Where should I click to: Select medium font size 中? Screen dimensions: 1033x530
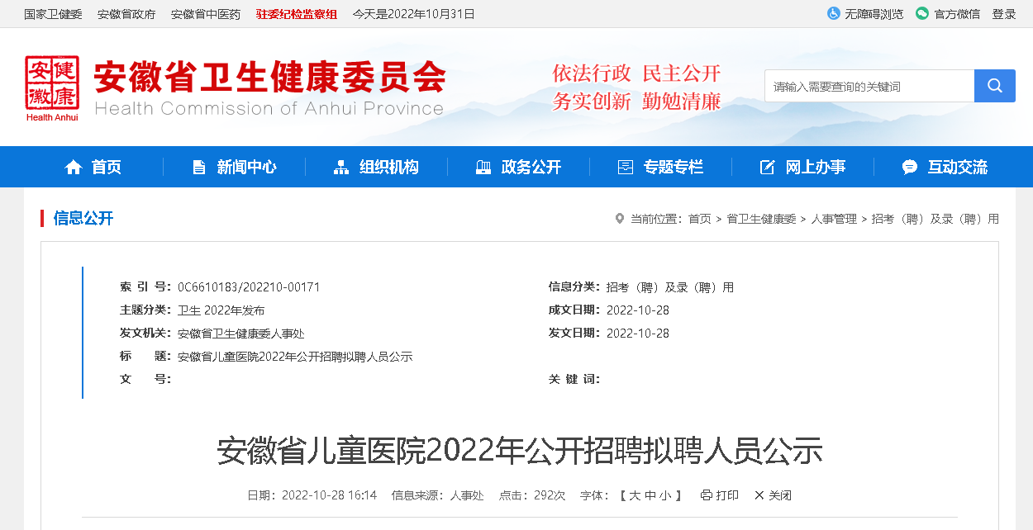click(x=650, y=495)
